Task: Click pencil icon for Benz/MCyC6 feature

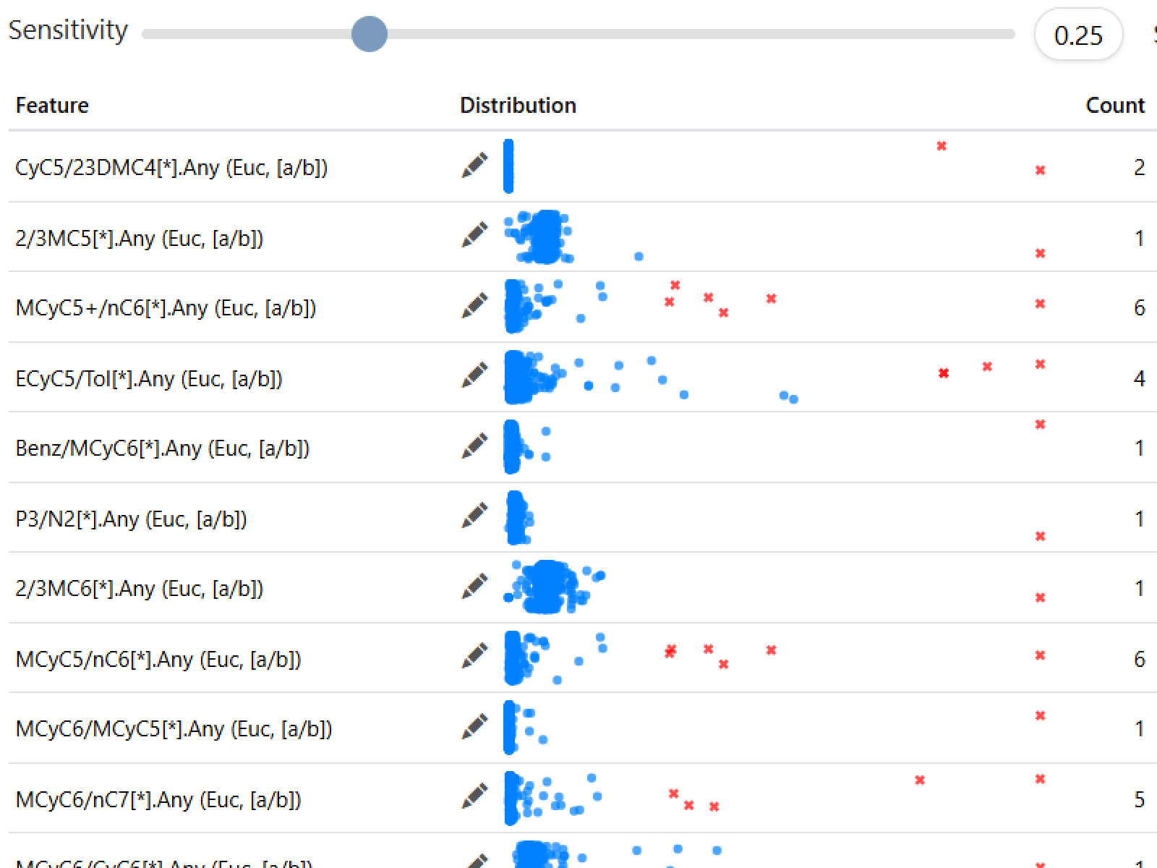Action: coord(474,446)
